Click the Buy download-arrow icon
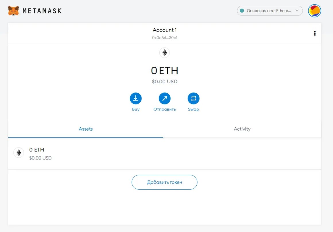Image resolution: width=333 pixels, height=232 pixels. coord(136,98)
